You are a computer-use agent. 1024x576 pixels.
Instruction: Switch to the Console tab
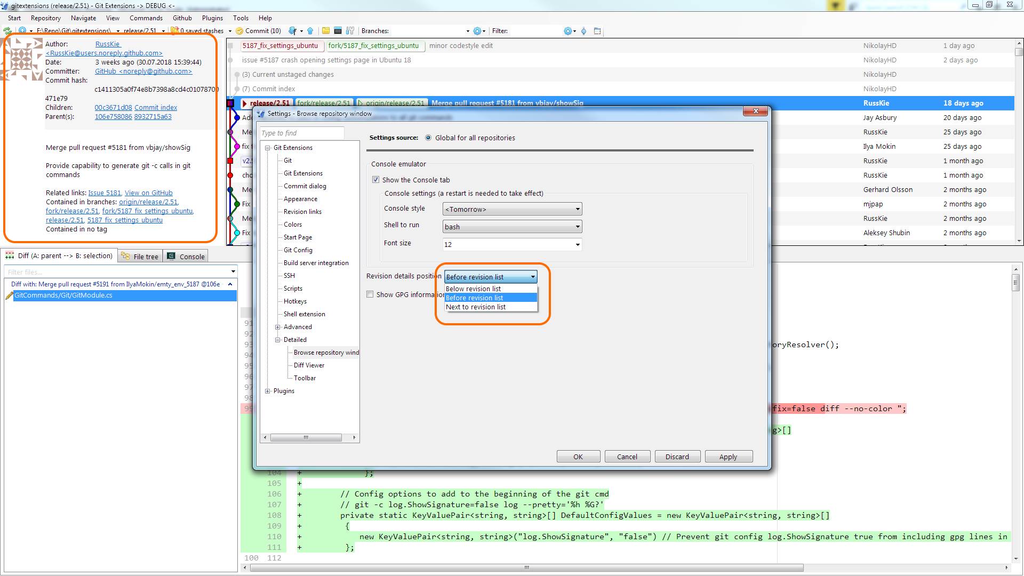(186, 257)
